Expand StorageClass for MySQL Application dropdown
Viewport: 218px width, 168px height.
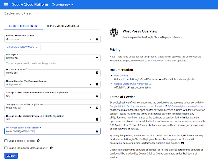pyautogui.click(x=91, y=108)
